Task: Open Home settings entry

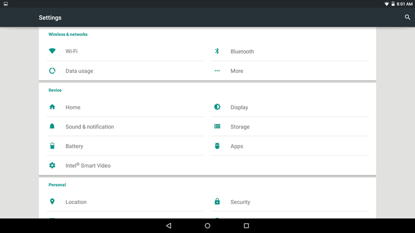Action: point(125,107)
